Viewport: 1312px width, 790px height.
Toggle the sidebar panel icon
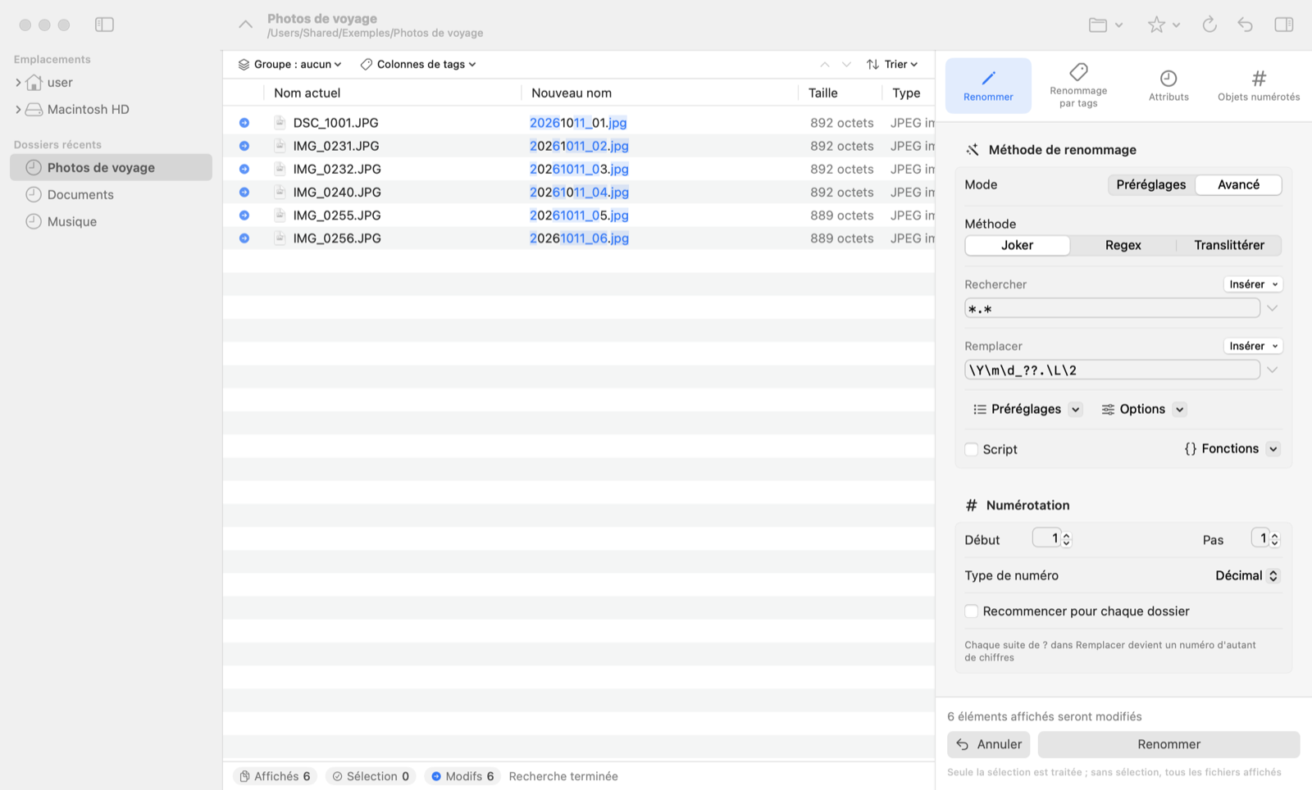104,25
